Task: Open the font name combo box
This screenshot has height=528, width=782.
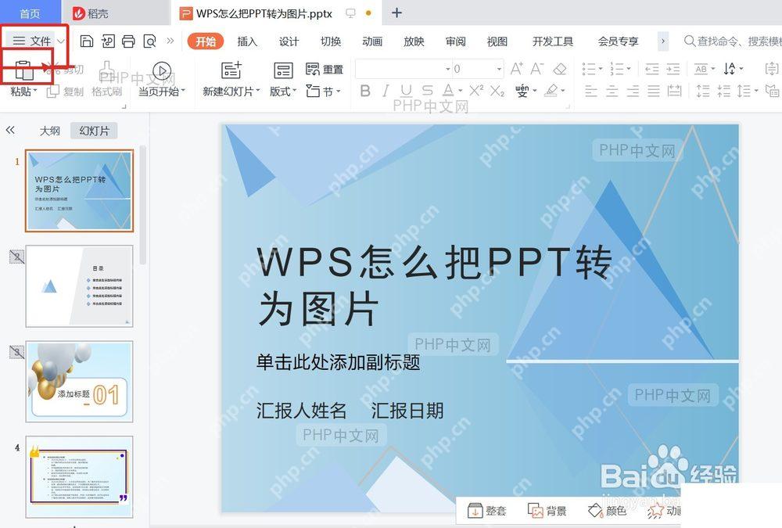Action: tap(404, 69)
